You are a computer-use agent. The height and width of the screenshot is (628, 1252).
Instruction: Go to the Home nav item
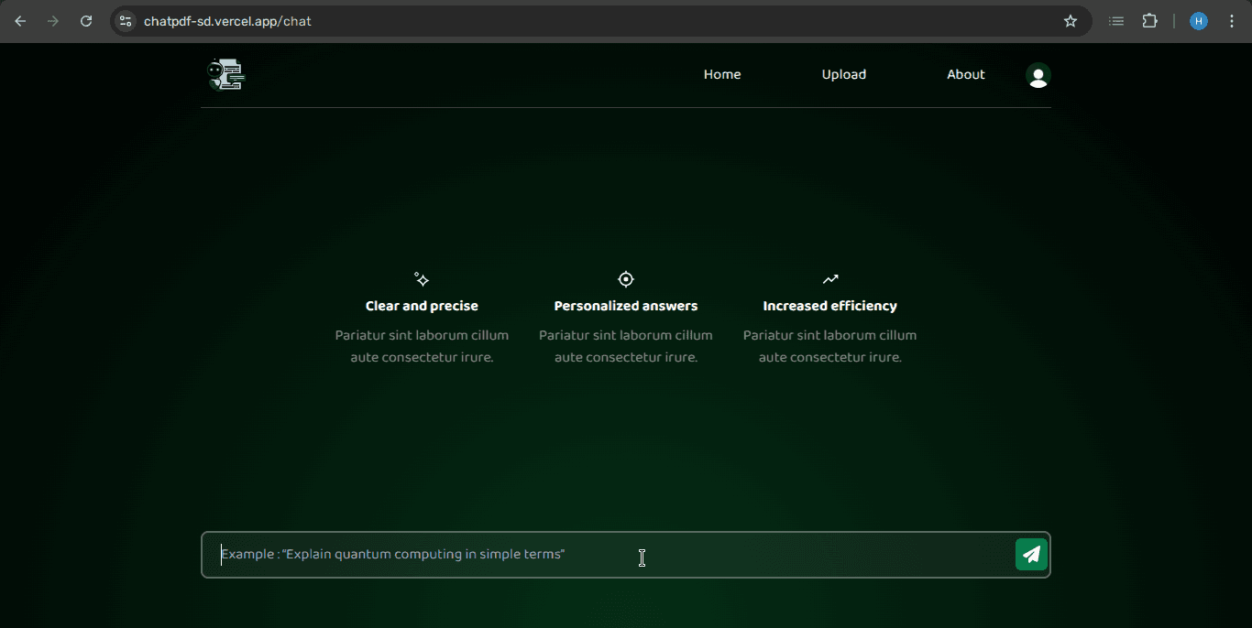(x=722, y=75)
